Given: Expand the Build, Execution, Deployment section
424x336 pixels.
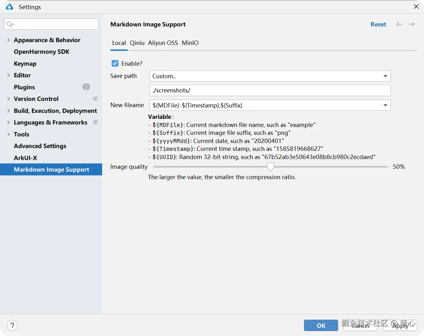Looking at the screenshot, I should pos(8,111).
